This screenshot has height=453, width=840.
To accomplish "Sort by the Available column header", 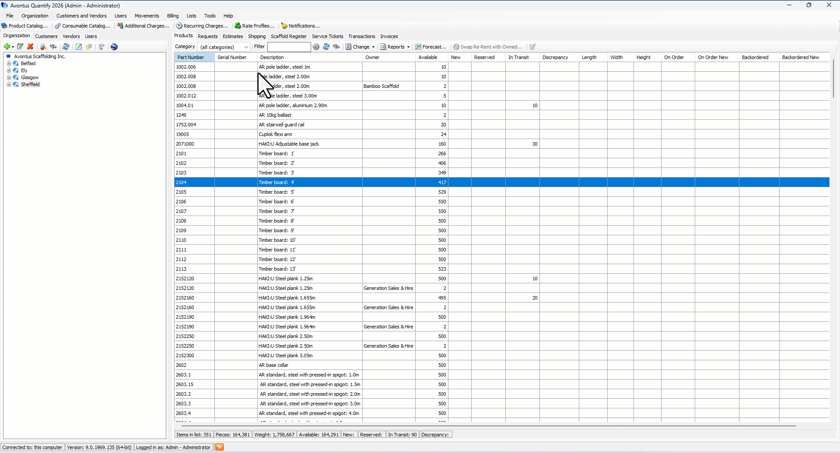I will coord(431,57).
